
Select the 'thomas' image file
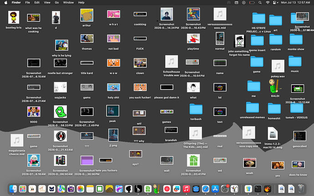[x=87, y=39]
